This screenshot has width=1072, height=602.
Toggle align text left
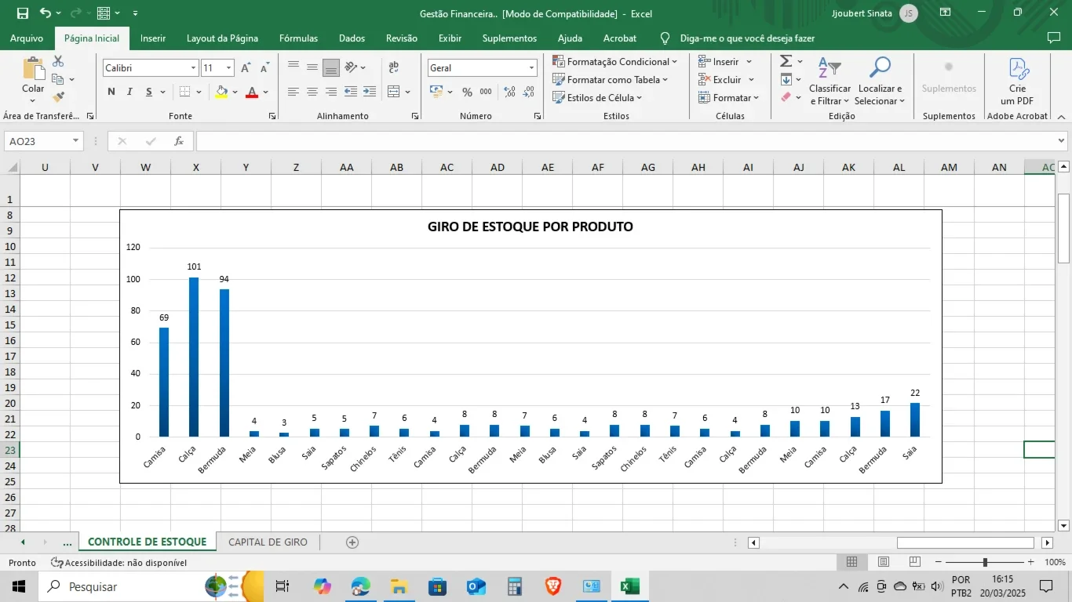[x=293, y=92]
